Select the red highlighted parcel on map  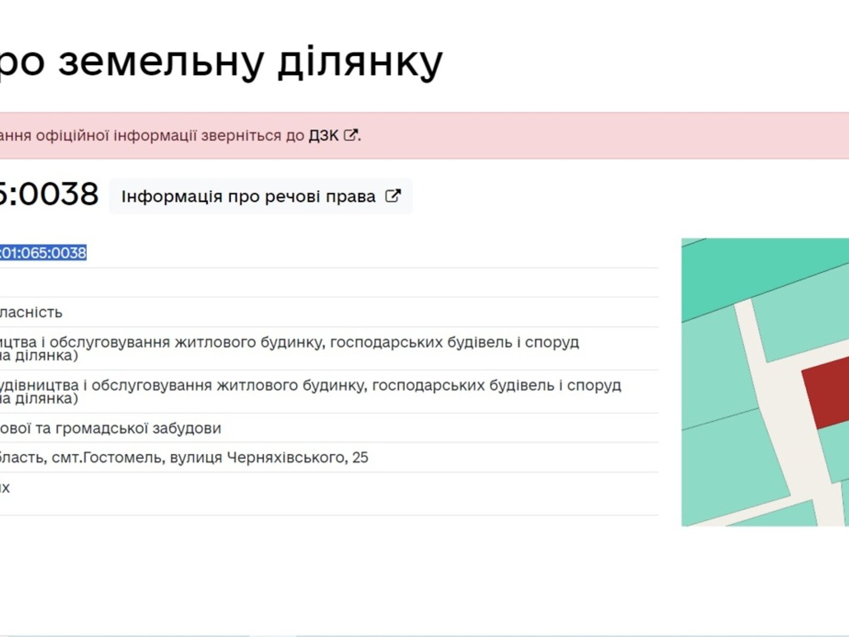[x=829, y=392]
